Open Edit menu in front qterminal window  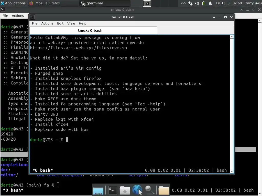pos(60,23)
